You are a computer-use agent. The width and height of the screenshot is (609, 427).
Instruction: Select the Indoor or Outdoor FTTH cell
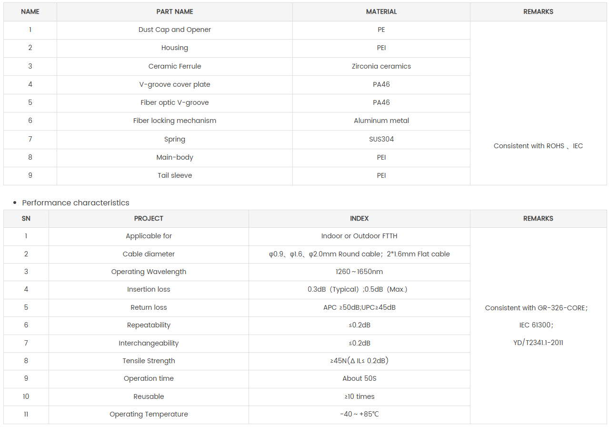(x=359, y=236)
